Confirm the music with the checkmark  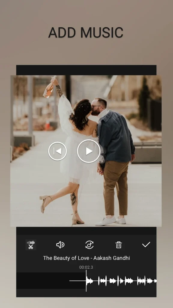[x=146, y=245]
